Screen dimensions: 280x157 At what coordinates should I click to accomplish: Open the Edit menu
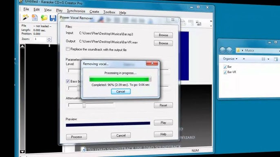point(36,9)
